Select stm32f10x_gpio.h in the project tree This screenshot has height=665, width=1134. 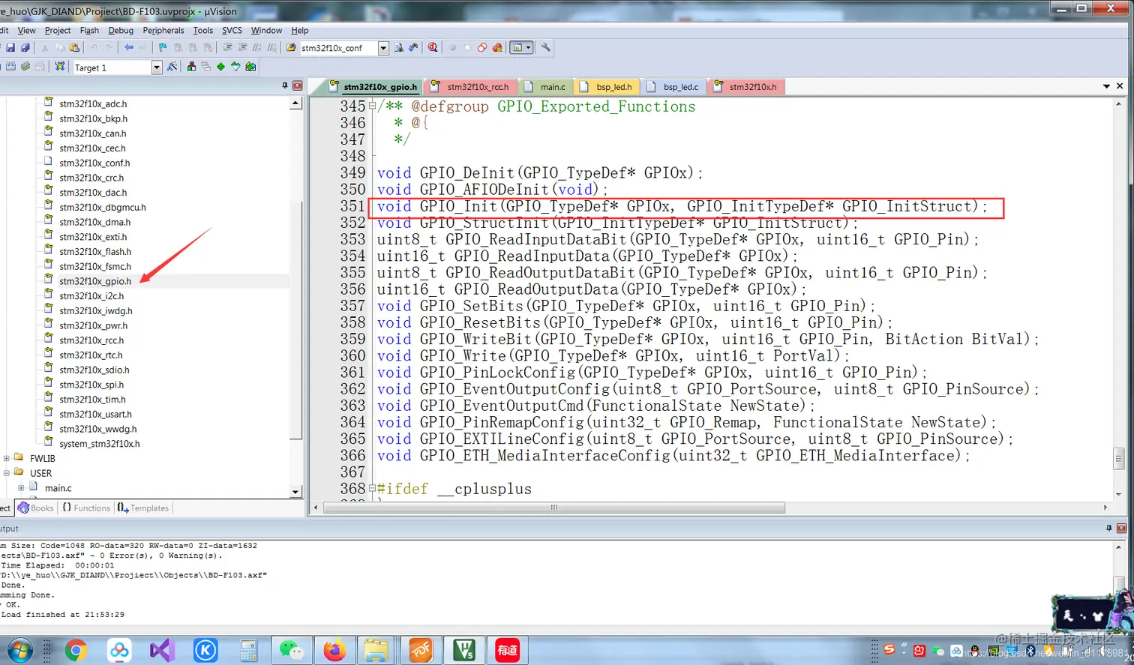coord(95,281)
